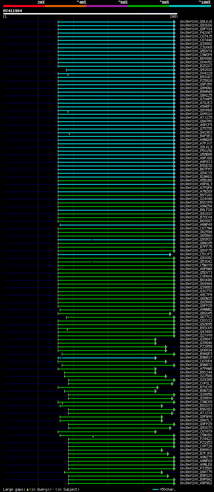Click the white query sequence bar

[x=90, y=14]
